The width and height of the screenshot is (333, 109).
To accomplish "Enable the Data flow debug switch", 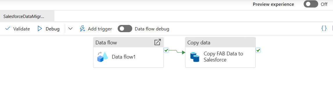I will pos(125,29).
